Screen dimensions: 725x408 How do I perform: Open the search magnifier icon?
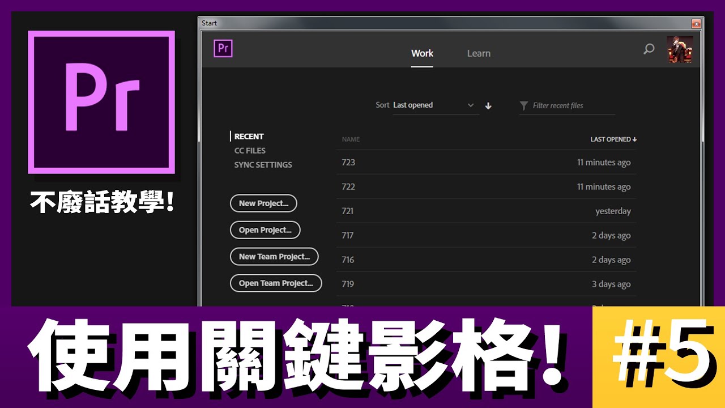coord(649,49)
